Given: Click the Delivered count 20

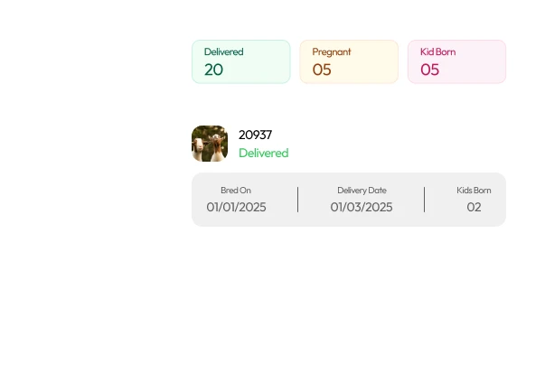Looking at the screenshot, I should 213,70.
